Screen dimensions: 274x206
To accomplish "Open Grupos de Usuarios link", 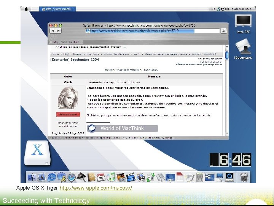I will tap(116, 54).
